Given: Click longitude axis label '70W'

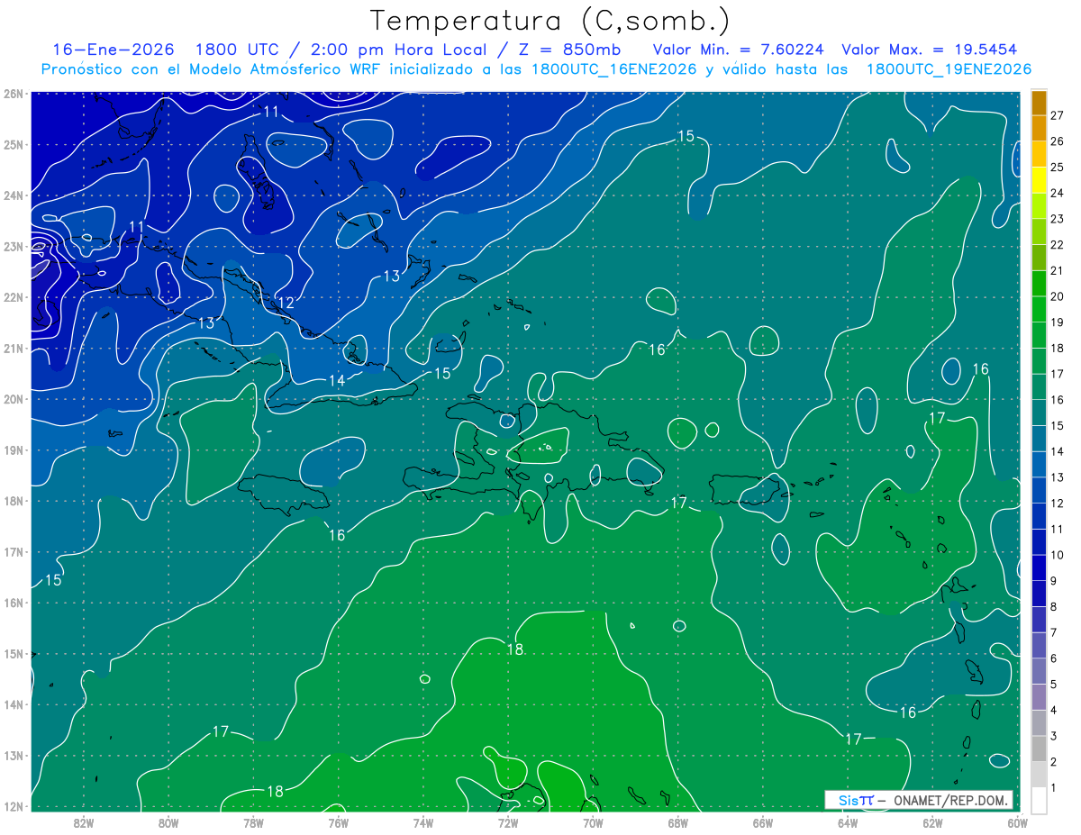Looking at the screenshot, I should point(593,822).
